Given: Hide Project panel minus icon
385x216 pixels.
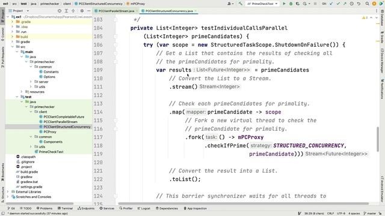Looking at the screenshot, I should click(88, 11).
